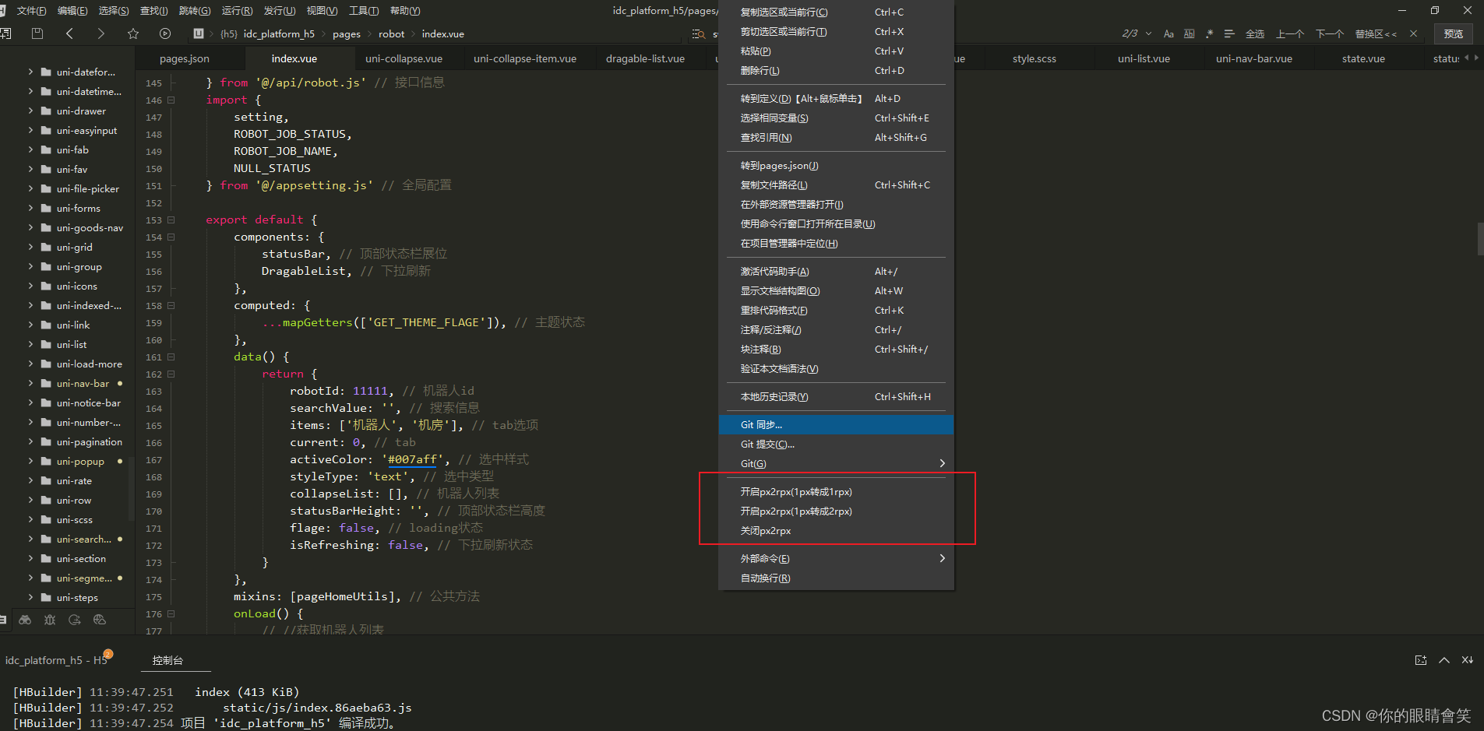Open the 控制台 console tab

(x=167, y=660)
